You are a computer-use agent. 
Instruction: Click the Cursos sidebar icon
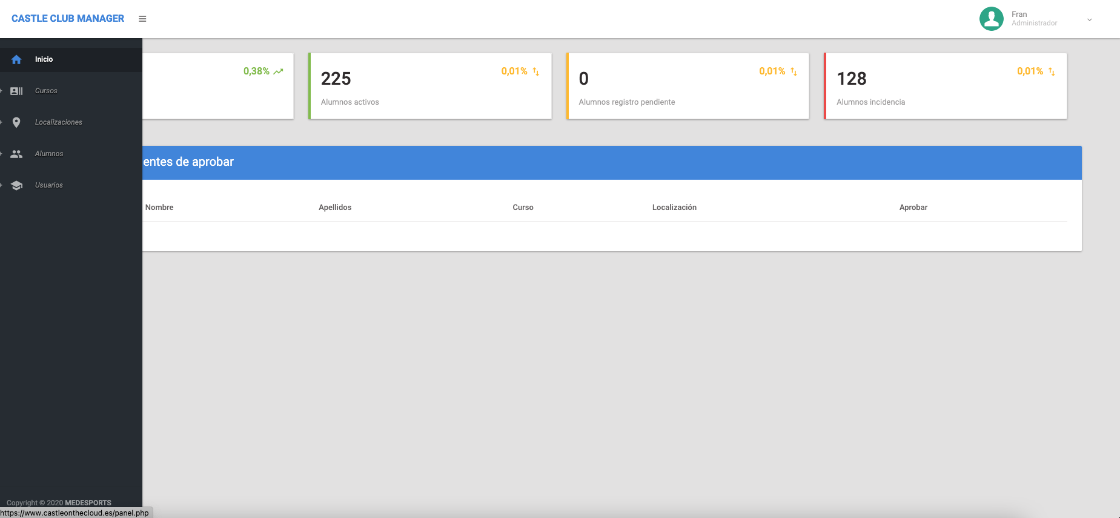coord(16,91)
